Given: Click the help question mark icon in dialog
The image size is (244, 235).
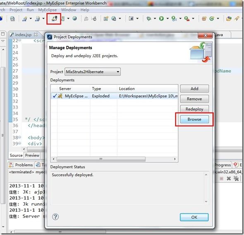Looking at the screenshot, I should [x=55, y=217].
